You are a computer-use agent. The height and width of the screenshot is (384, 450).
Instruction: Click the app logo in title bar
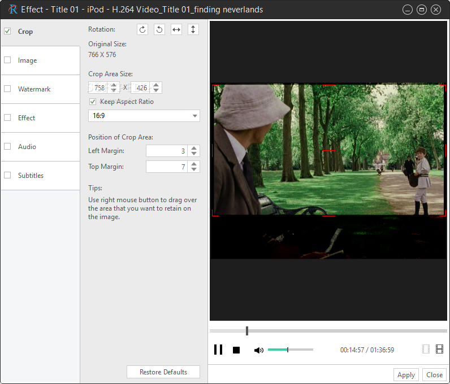pos(12,10)
